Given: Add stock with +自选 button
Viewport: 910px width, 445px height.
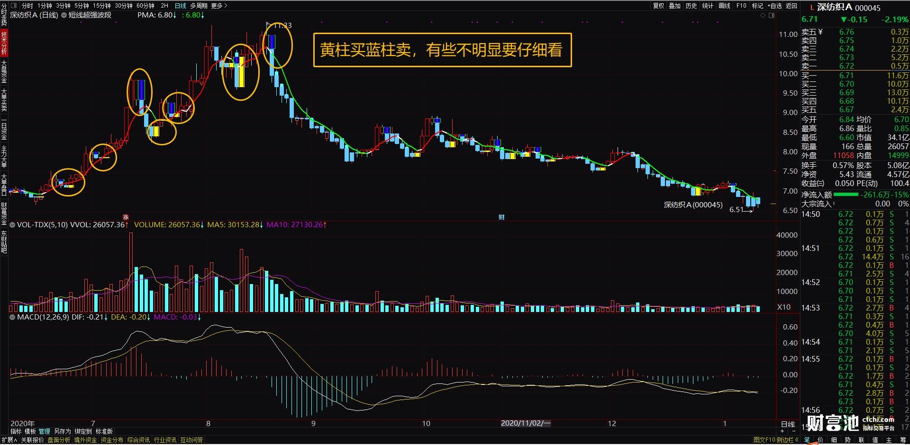Looking at the screenshot, I should pyautogui.click(x=774, y=6).
